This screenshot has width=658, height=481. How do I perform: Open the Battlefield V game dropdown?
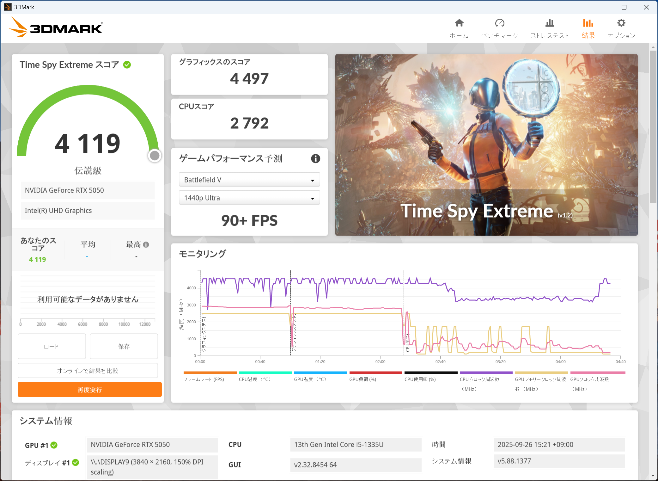coord(249,180)
